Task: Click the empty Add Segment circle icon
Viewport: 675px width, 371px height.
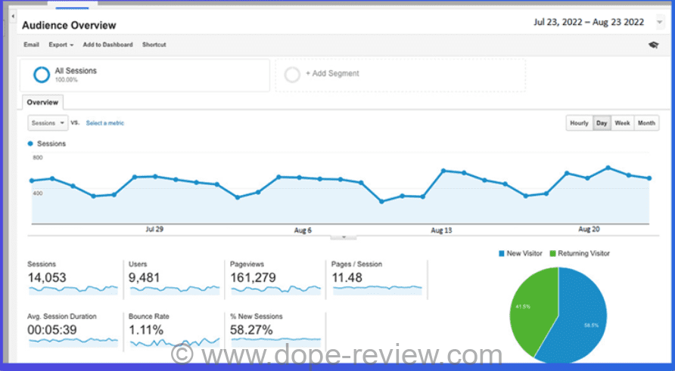Action: pyautogui.click(x=291, y=75)
